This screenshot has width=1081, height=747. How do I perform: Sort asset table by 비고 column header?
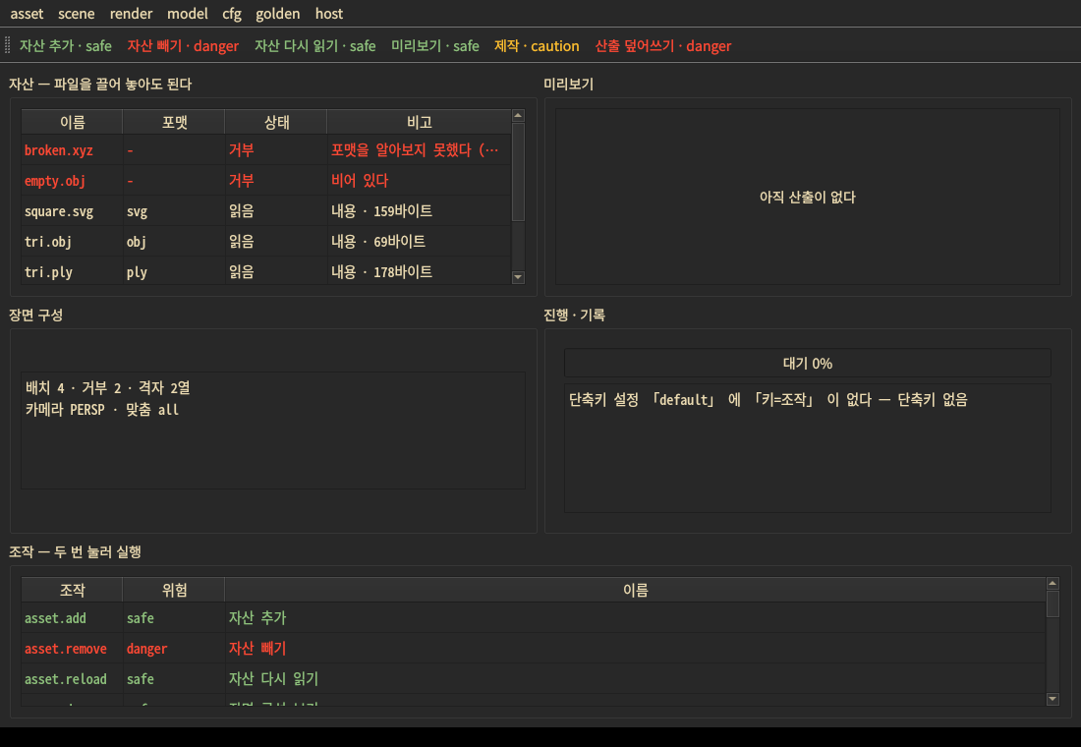420,122
